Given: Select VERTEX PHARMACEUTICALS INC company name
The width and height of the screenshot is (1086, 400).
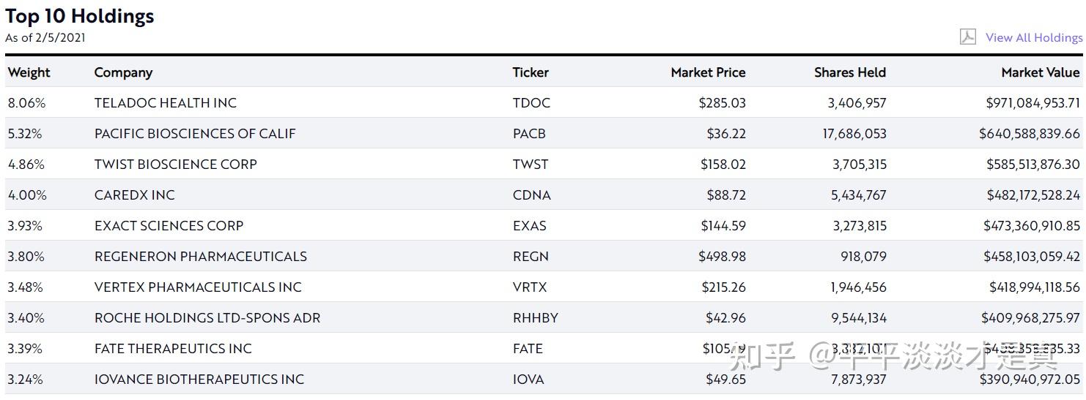Looking at the screenshot, I should point(198,287).
